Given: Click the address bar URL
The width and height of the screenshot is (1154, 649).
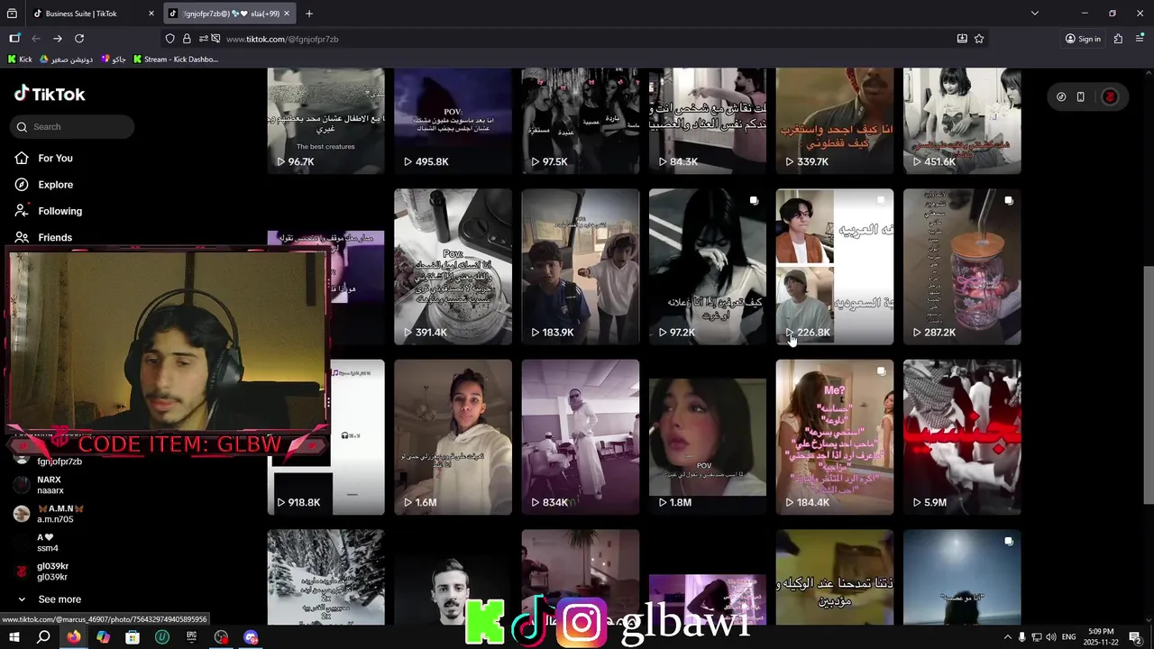Looking at the screenshot, I should pos(282,40).
